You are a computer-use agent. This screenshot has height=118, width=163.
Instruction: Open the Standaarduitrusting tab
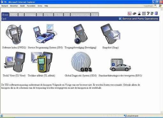[81, 14]
